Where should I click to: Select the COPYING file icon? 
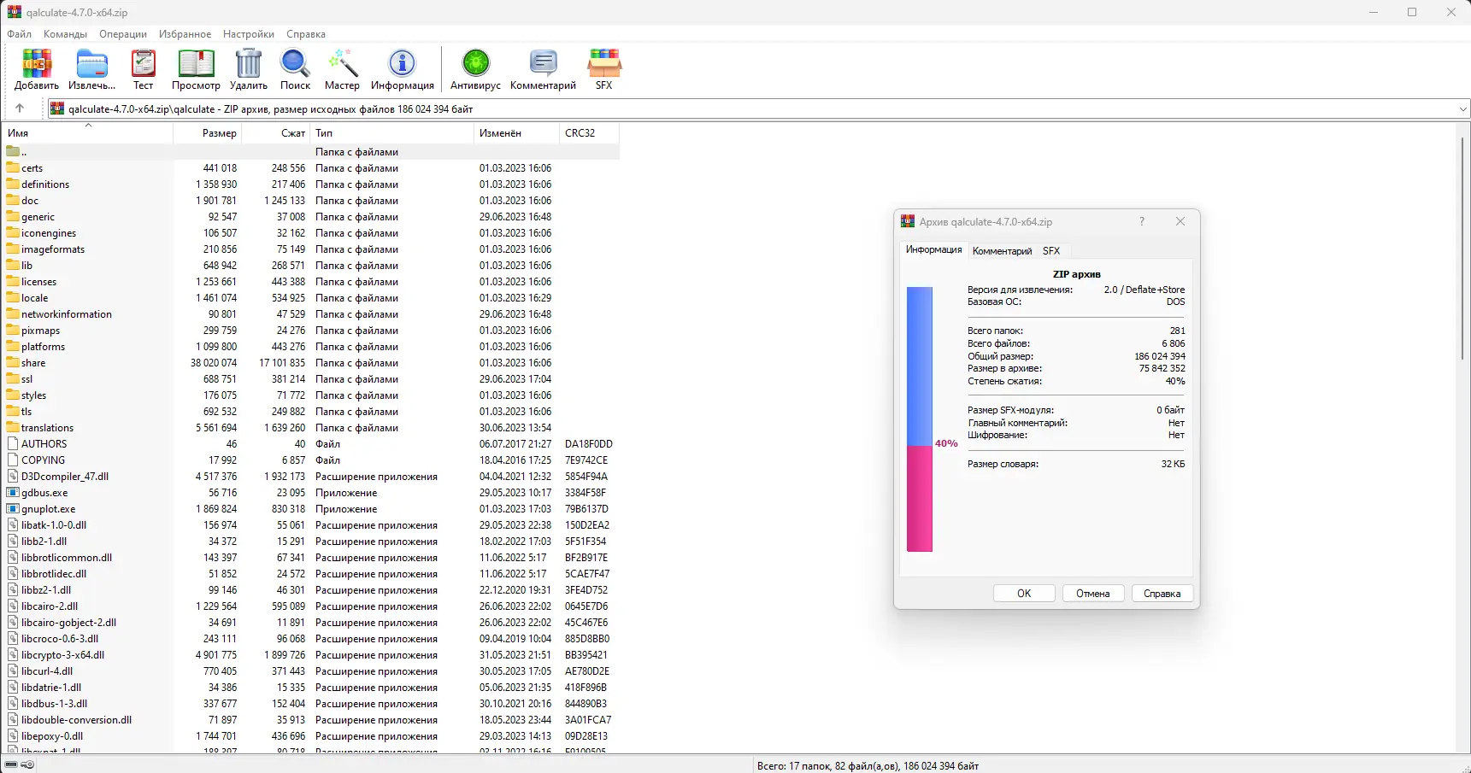[13, 460]
